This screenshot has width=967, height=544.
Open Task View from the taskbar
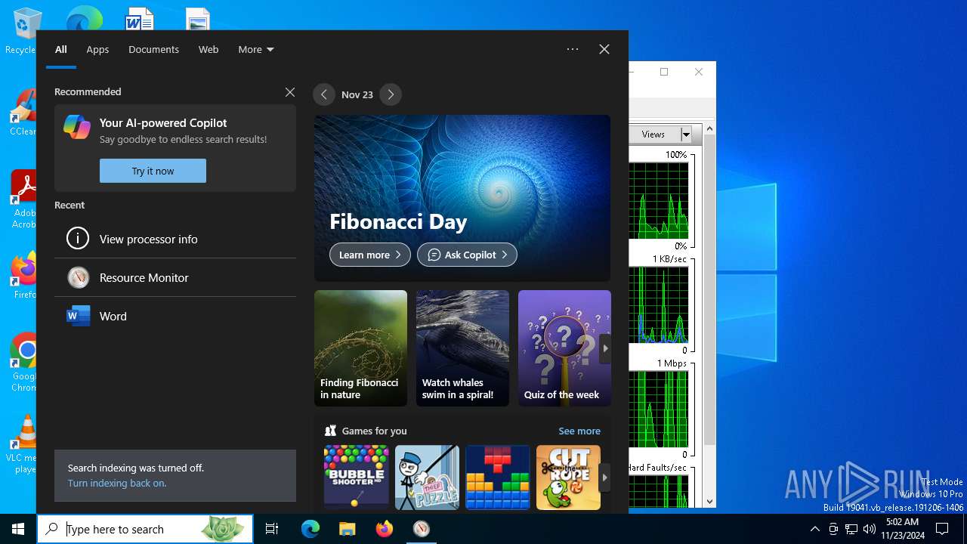272,529
